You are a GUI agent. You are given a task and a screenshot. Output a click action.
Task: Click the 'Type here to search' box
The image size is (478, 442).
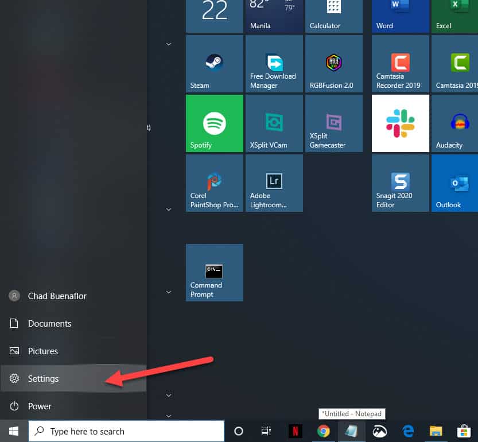coord(126,431)
